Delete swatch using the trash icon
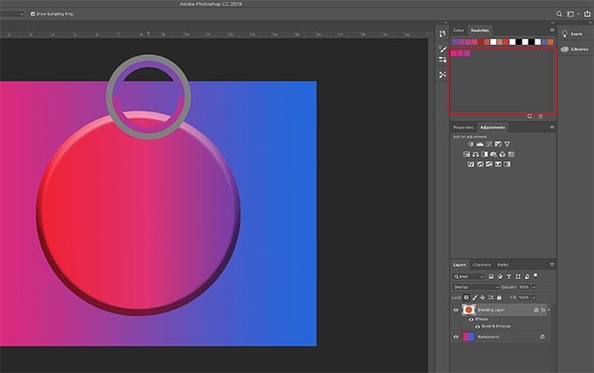 [x=542, y=115]
